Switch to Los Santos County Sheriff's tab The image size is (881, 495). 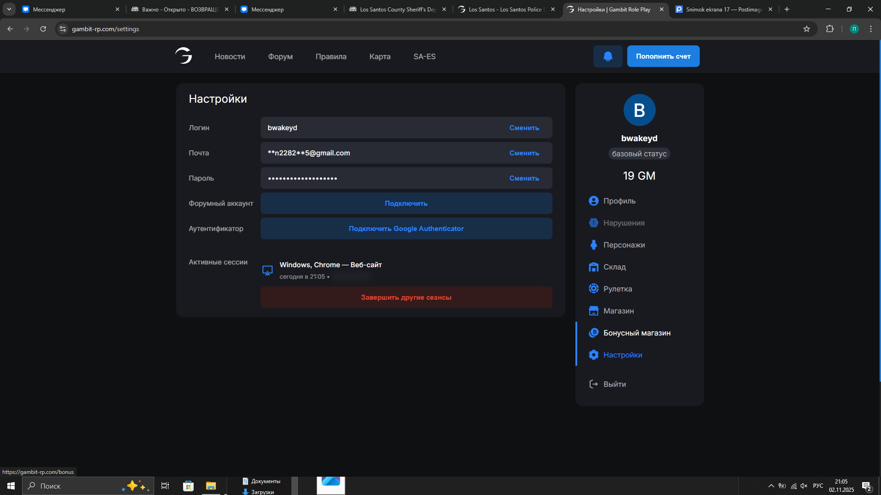397,9
